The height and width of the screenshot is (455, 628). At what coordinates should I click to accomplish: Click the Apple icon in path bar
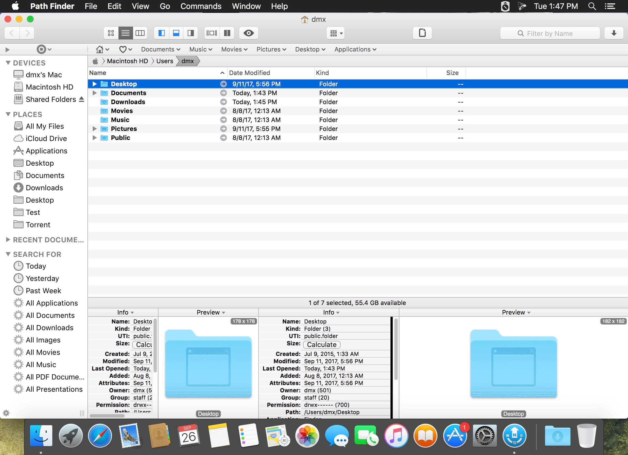pos(95,61)
